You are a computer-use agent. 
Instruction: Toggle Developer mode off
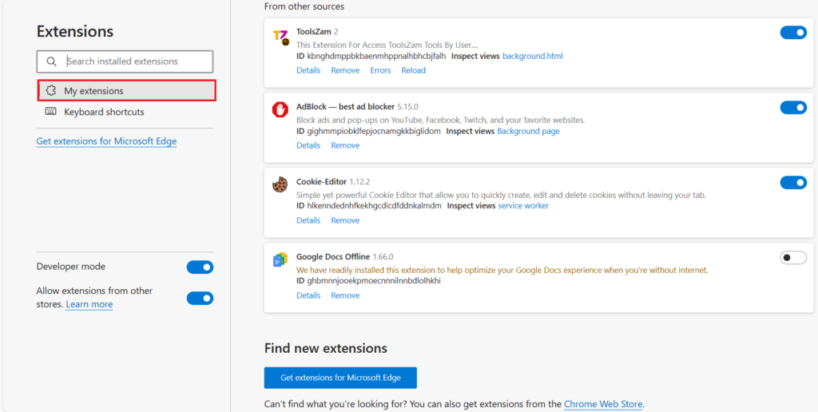[201, 267]
